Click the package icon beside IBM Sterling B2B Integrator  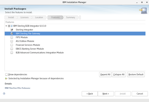pos(12,26)
